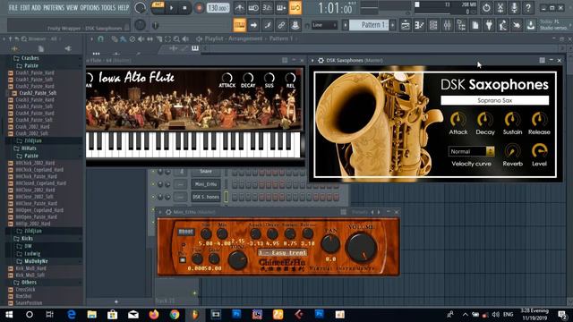This screenshot has width=573, height=322.
Task: Open the Velocity curve Normal dropdown
Action: click(x=472, y=151)
